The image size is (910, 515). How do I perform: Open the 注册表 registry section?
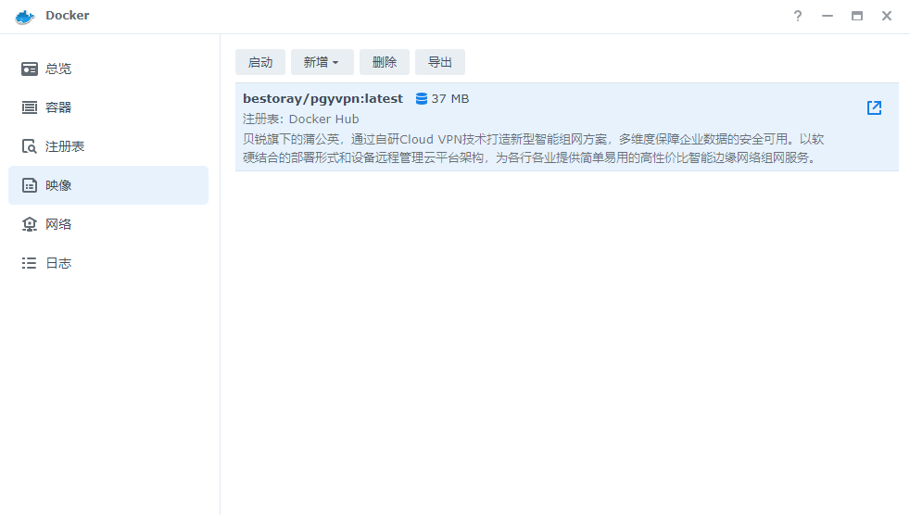point(107,146)
